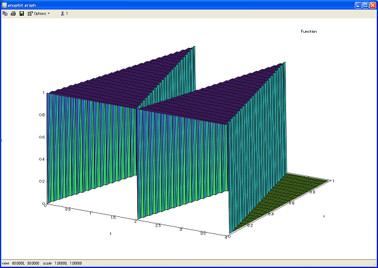
Task: Click the 't' axis label
Action: [111, 233]
